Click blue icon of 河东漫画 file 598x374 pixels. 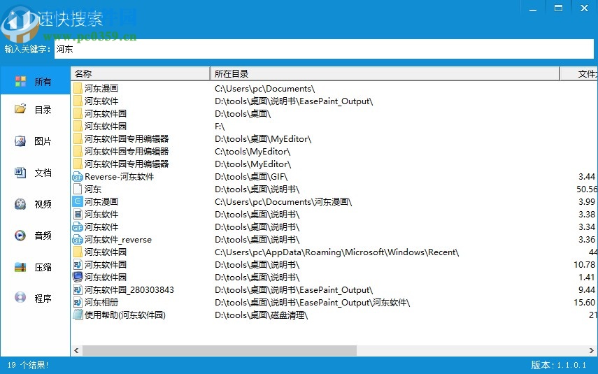pos(78,201)
